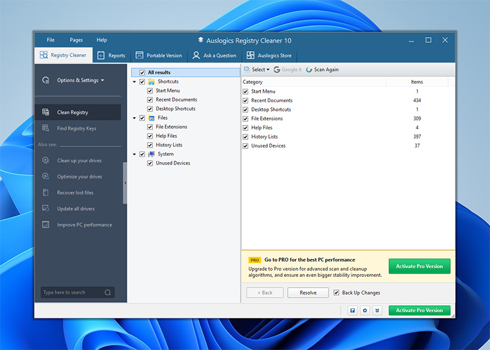Open the Options & Settings dropdown

(81, 80)
